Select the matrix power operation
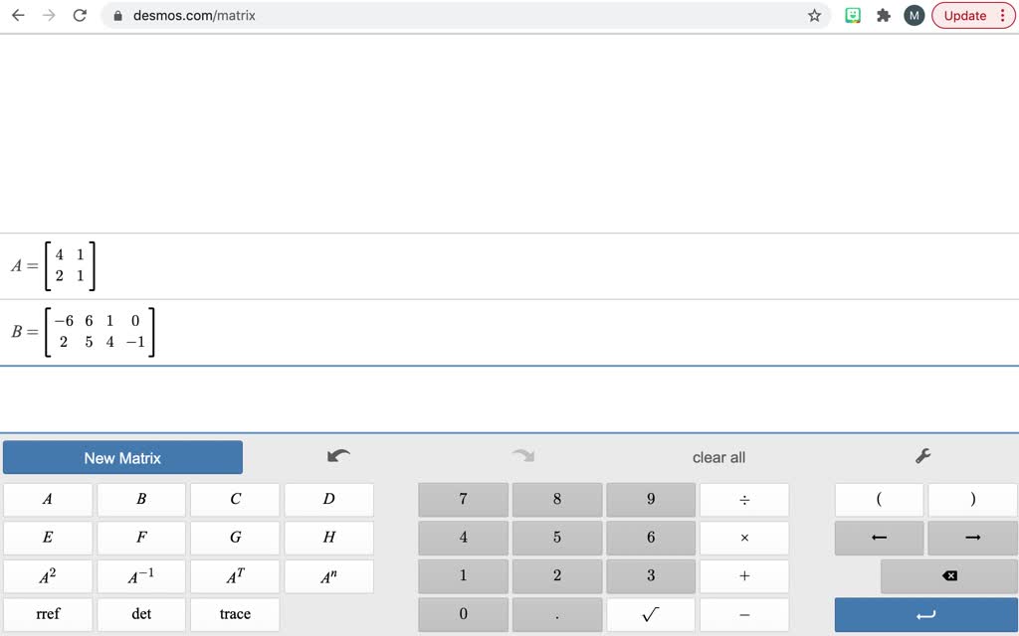 pos(326,576)
